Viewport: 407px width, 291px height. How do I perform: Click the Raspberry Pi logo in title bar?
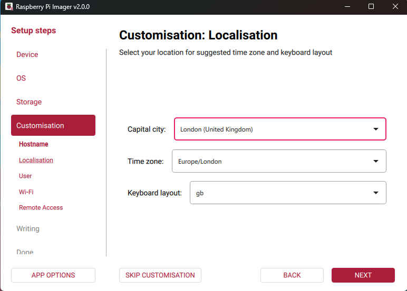coord(9,6)
